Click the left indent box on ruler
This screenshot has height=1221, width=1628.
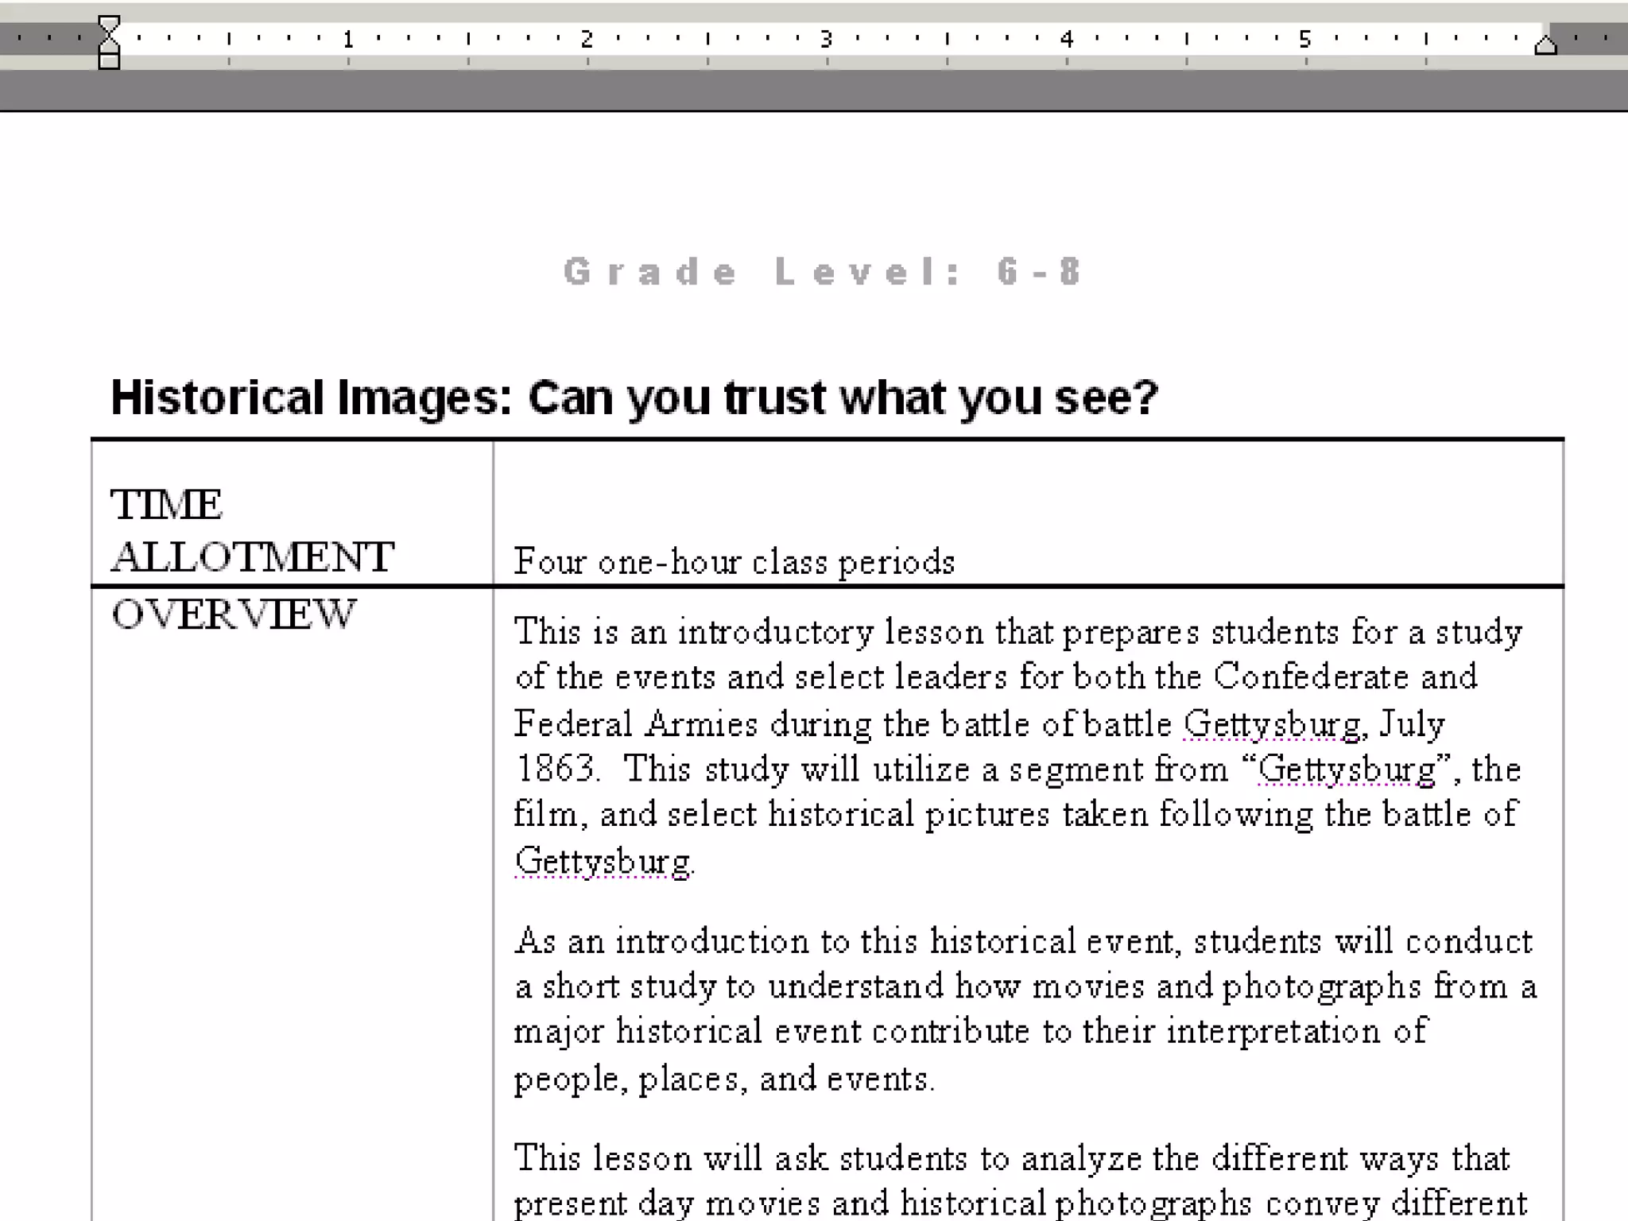[x=109, y=62]
